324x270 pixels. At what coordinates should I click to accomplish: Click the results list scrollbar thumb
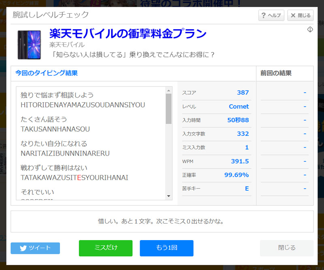tap(168, 109)
